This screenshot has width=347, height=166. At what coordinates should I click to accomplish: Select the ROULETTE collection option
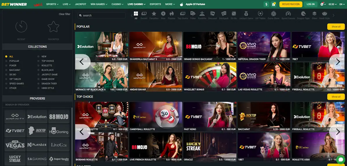click(x=45, y=66)
